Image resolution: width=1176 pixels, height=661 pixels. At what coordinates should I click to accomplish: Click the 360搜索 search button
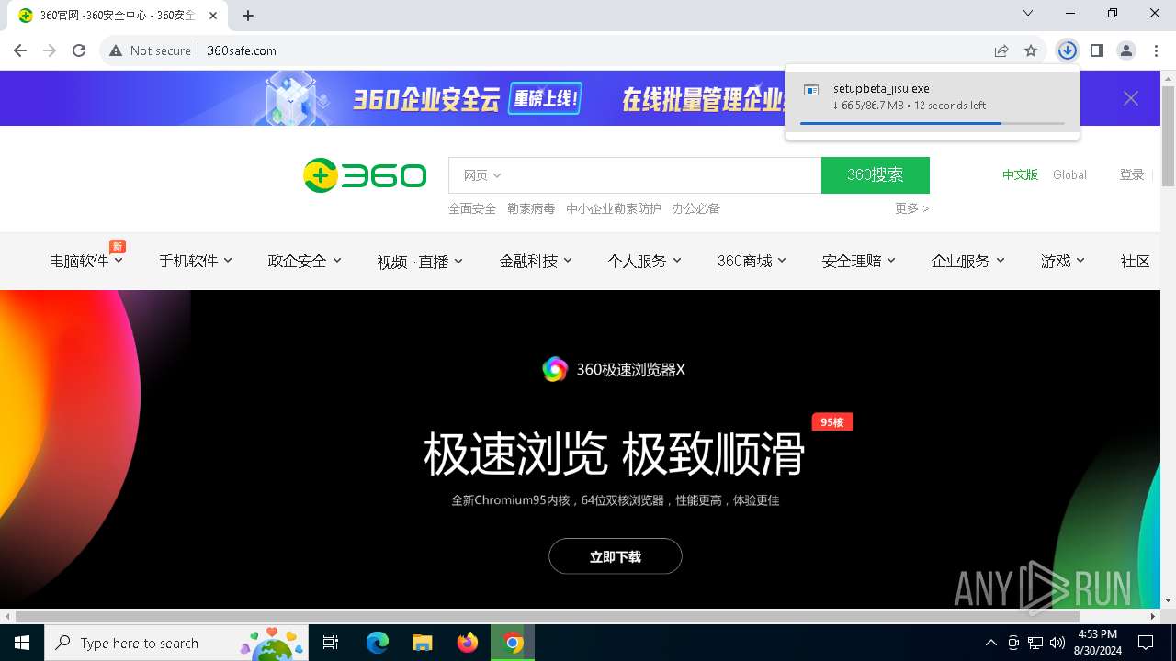tap(876, 175)
